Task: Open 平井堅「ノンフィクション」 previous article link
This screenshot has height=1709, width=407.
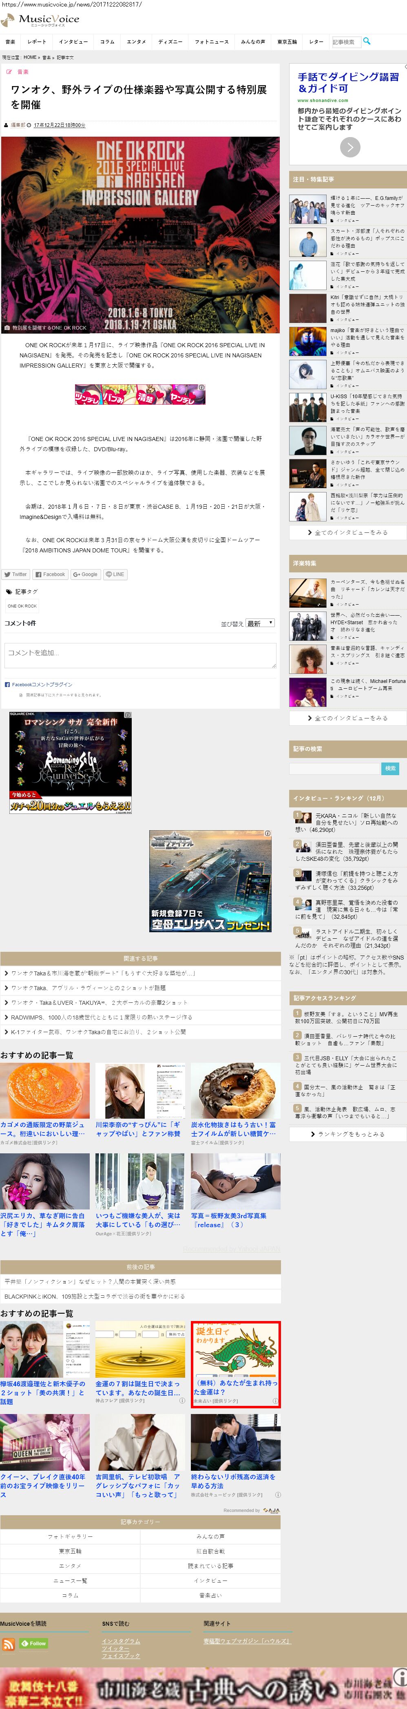Action: tap(90, 1282)
